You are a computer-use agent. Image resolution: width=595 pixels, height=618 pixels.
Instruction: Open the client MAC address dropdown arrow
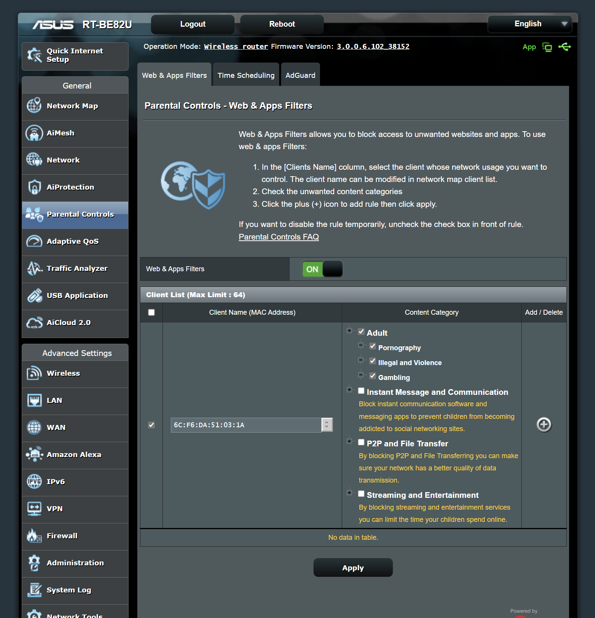327,425
